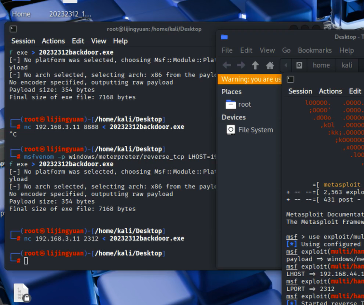This screenshot has height=305, width=364.
Task: Open Actions menu in the msf terminal
Action: click(x=330, y=92)
